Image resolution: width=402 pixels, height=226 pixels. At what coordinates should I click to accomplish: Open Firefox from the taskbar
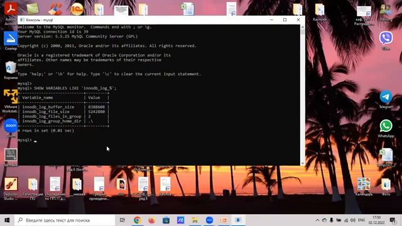point(151,220)
